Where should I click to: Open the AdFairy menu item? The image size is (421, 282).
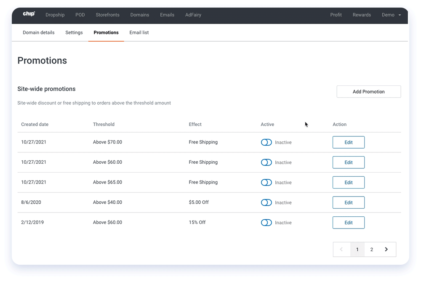pos(193,15)
